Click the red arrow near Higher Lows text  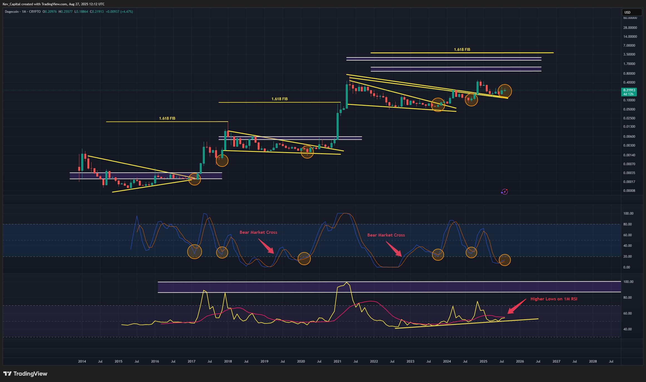tap(517, 306)
